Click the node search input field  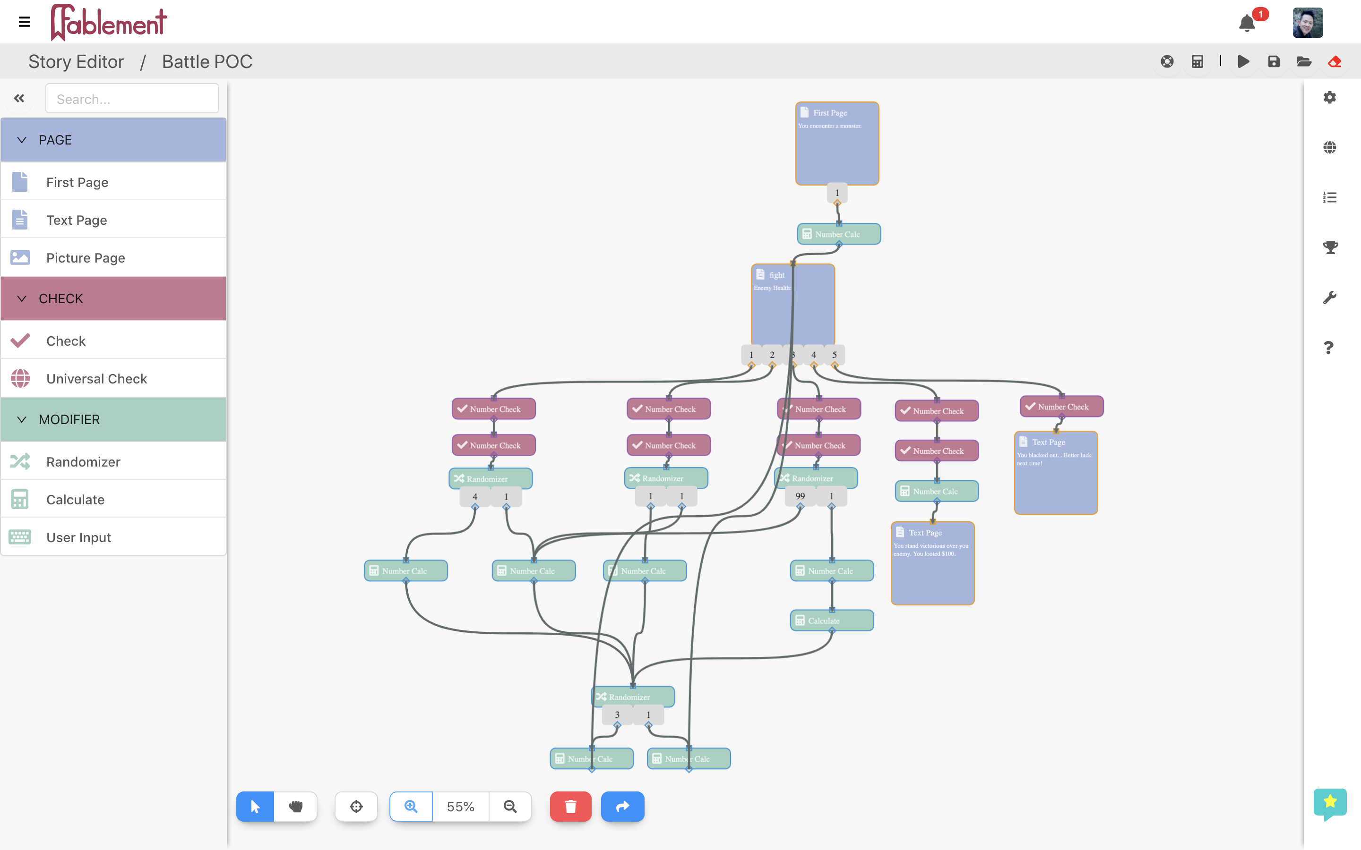pyautogui.click(x=132, y=99)
